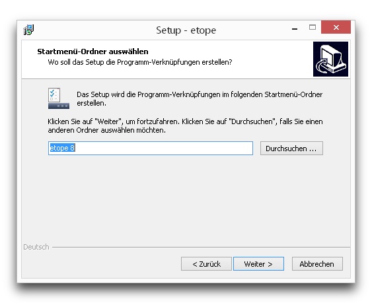Click the start menu checklist folder icon
The height and width of the screenshot is (303, 370).
(x=59, y=98)
